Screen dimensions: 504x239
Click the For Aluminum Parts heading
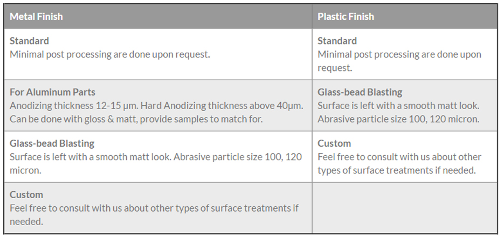(52, 92)
